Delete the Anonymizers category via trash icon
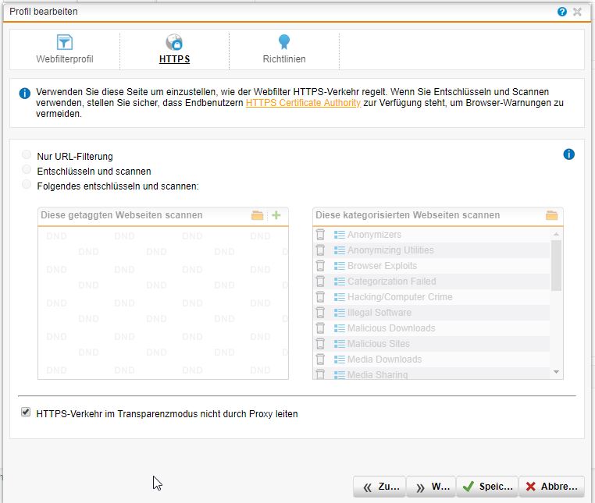 pos(320,235)
